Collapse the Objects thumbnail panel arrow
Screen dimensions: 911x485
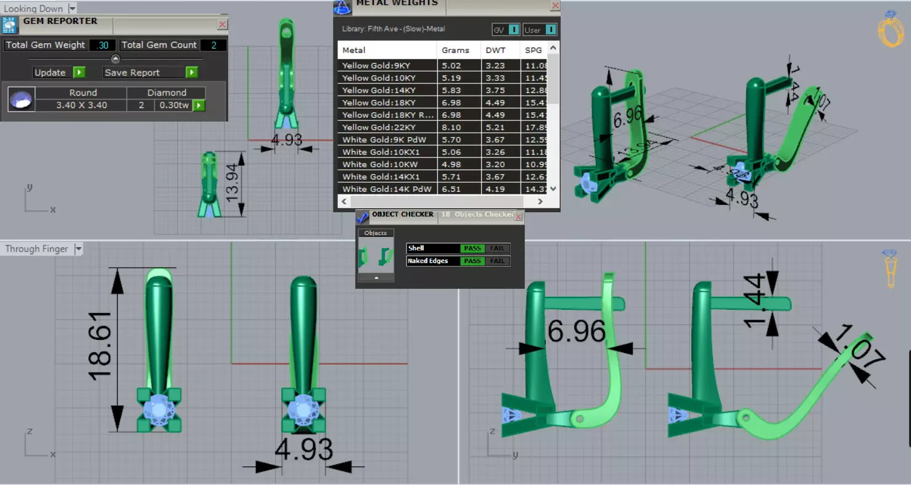click(x=376, y=278)
